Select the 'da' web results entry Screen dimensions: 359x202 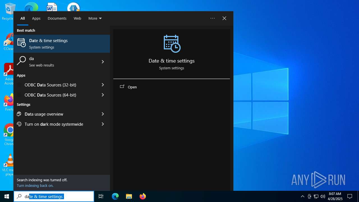tap(62, 62)
